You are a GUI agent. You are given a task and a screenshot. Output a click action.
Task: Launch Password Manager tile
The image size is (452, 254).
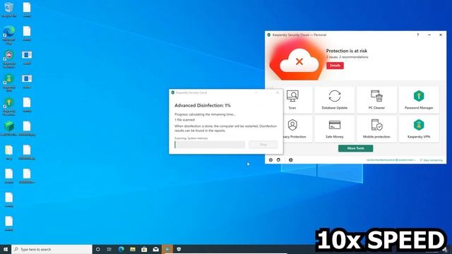click(x=419, y=100)
